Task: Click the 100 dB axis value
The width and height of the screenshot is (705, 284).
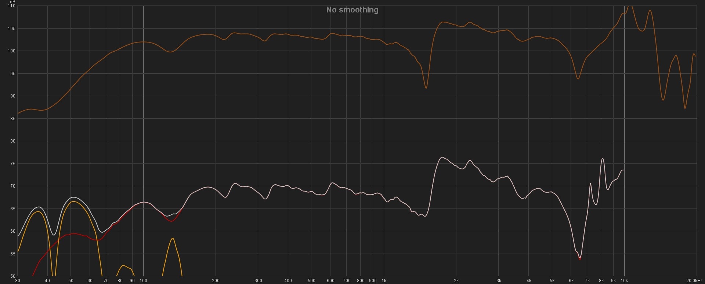Action: [11, 51]
